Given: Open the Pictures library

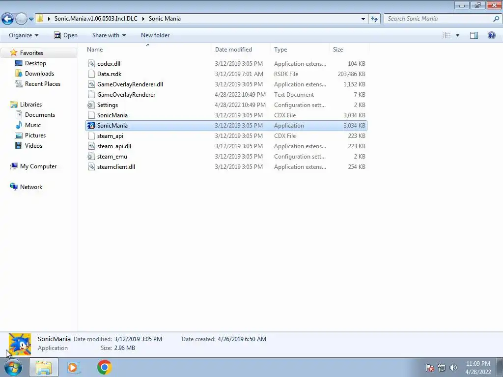Looking at the screenshot, I should (35, 135).
